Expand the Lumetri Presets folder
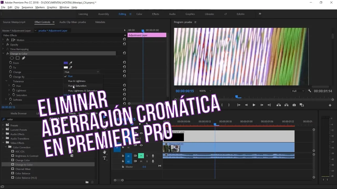Viewport: 337px width, 189px height. tap(3, 130)
